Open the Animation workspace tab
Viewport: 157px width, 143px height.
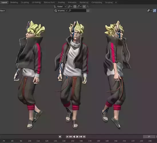pos(72,2)
